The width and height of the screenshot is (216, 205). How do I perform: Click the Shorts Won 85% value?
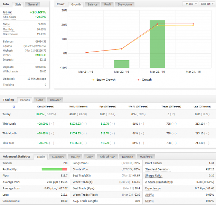tap(137, 169)
